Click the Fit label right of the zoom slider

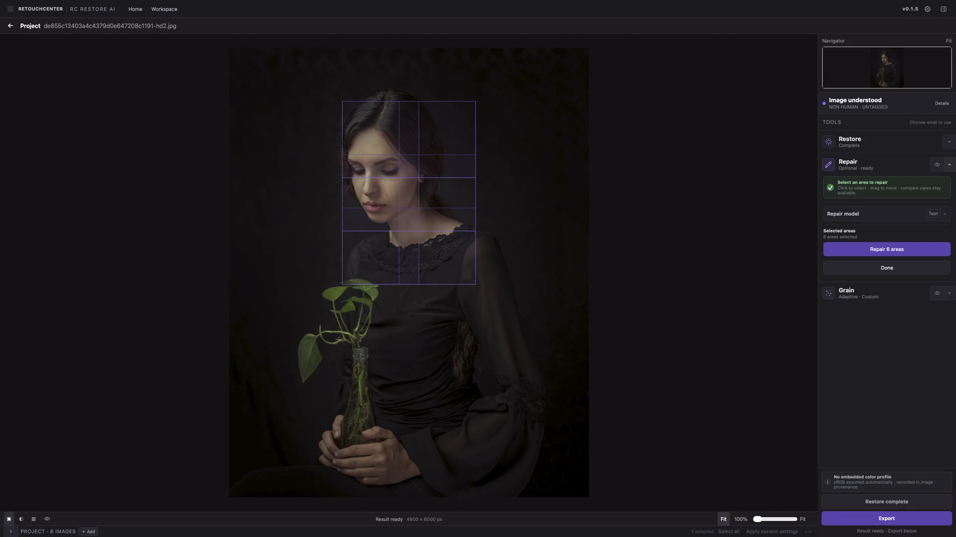point(803,519)
